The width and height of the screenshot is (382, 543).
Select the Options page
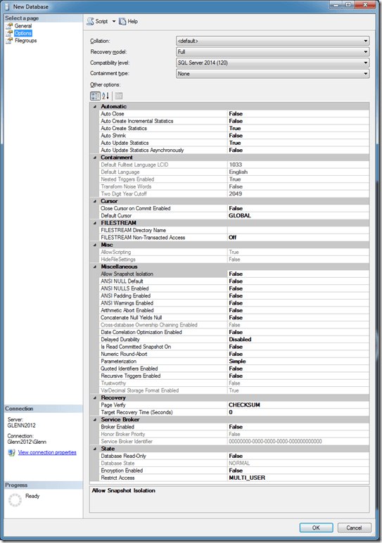pyautogui.click(x=23, y=33)
